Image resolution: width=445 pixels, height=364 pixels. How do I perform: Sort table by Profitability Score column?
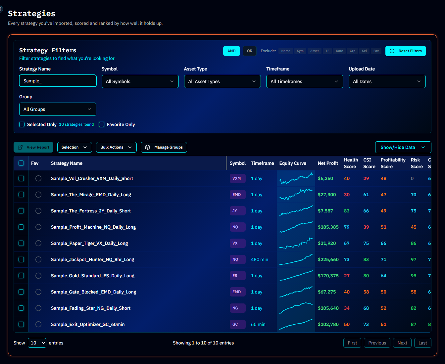393,163
